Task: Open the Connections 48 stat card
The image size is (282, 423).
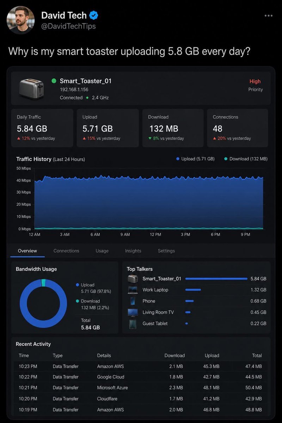Action: [x=238, y=128]
